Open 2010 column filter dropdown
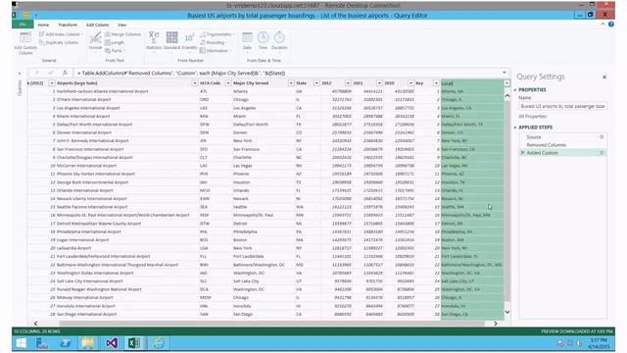The width and height of the screenshot is (627, 353). click(x=410, y=83)
